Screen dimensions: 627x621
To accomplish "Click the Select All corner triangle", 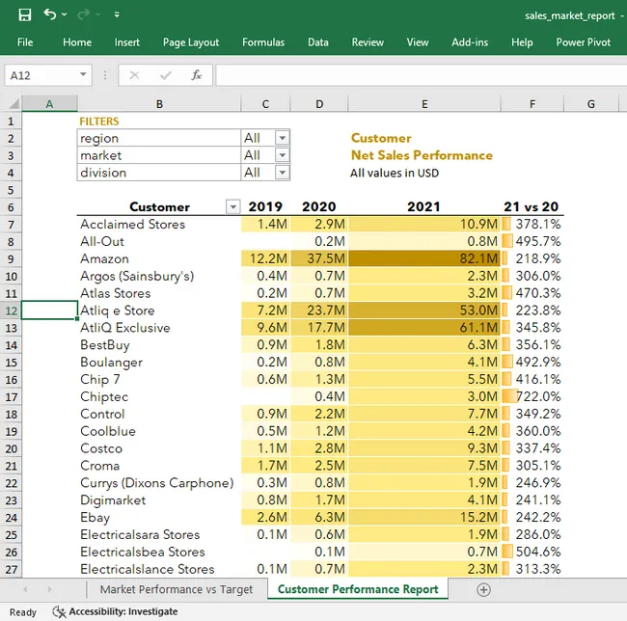I will coord(13,104).
